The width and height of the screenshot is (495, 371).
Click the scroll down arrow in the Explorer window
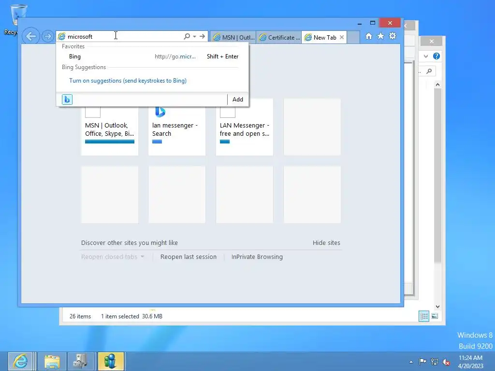coord(437,307)
